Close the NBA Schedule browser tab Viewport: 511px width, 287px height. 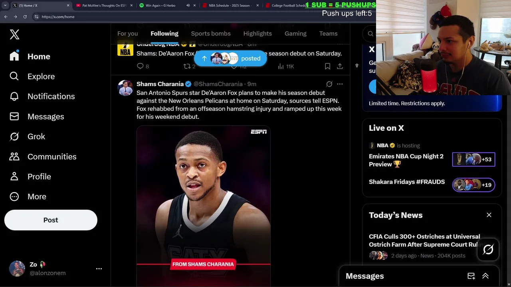pyautogui.click(x=257, y=6)
